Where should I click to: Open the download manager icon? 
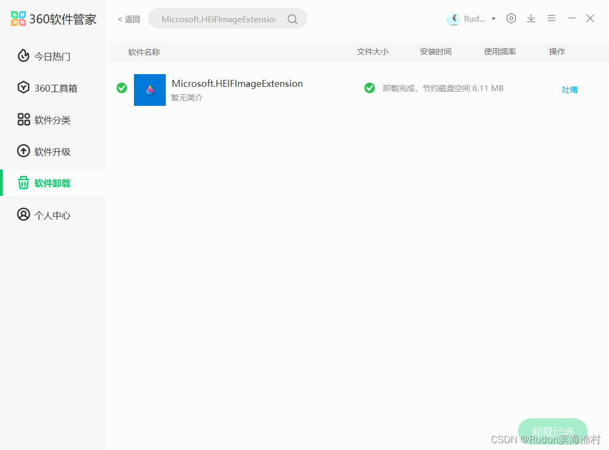[x=531, y=18]
